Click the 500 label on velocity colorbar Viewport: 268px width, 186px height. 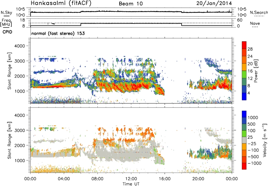click(252, 124)
